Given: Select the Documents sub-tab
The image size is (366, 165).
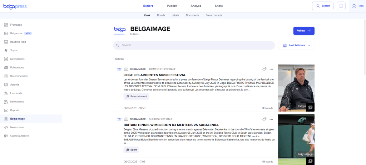Looking at the screenshot, I should pos(192,15).
